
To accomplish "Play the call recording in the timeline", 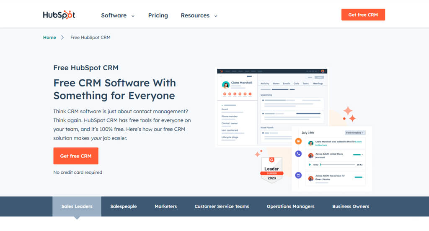I will [310, 165].
